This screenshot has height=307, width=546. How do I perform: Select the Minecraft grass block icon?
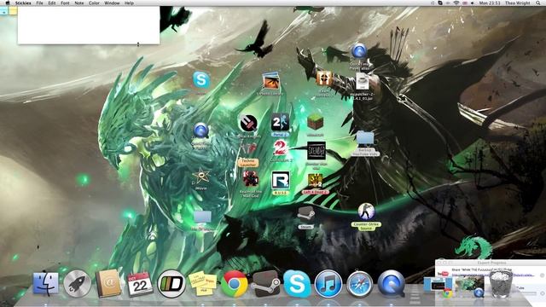[x=315, y=122]
